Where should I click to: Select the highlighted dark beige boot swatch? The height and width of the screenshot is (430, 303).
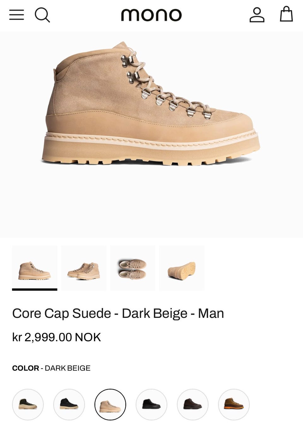click(x=110, y=404)
